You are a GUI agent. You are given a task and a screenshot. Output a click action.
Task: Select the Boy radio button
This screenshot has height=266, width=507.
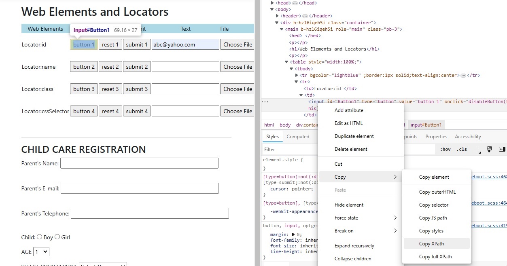point(40,237)
